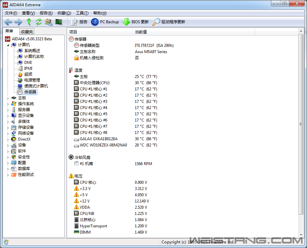This screenshot has height=248, width=307.
Task: Click the 数据库 tree item
Action: tap(24, 169)
